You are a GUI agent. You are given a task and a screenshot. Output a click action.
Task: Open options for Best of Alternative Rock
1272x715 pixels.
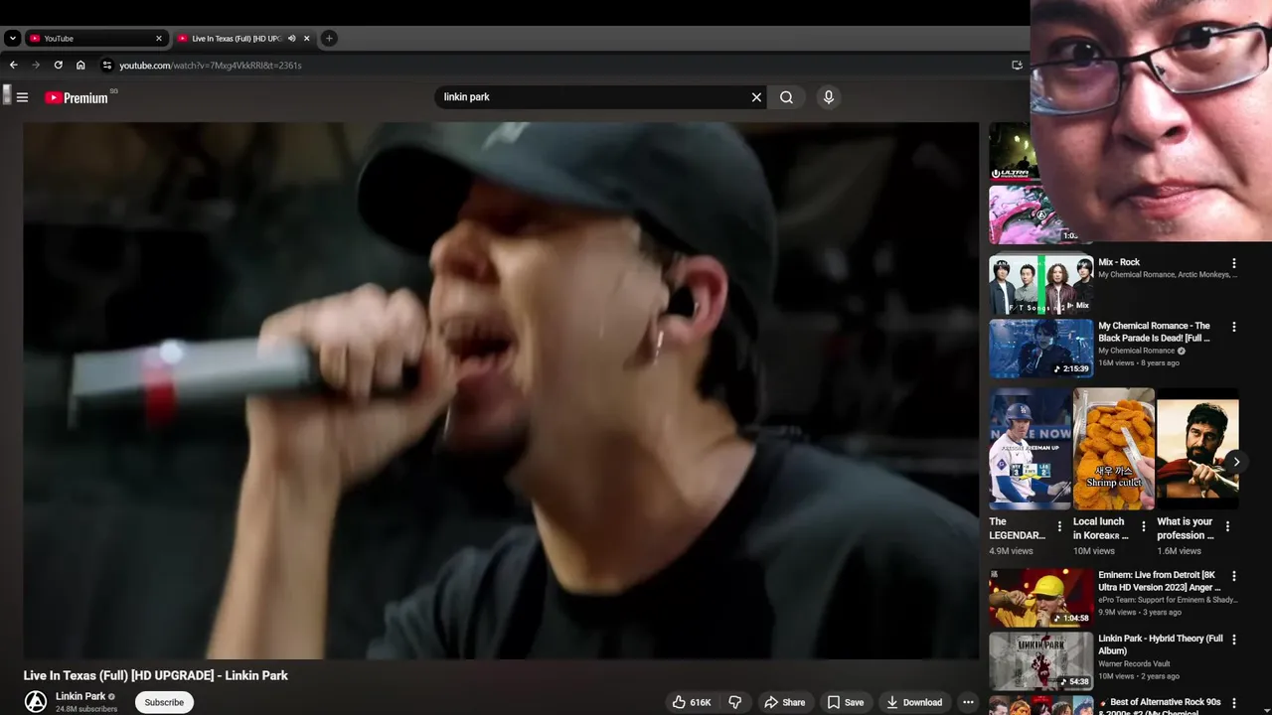click(1234, 703)
